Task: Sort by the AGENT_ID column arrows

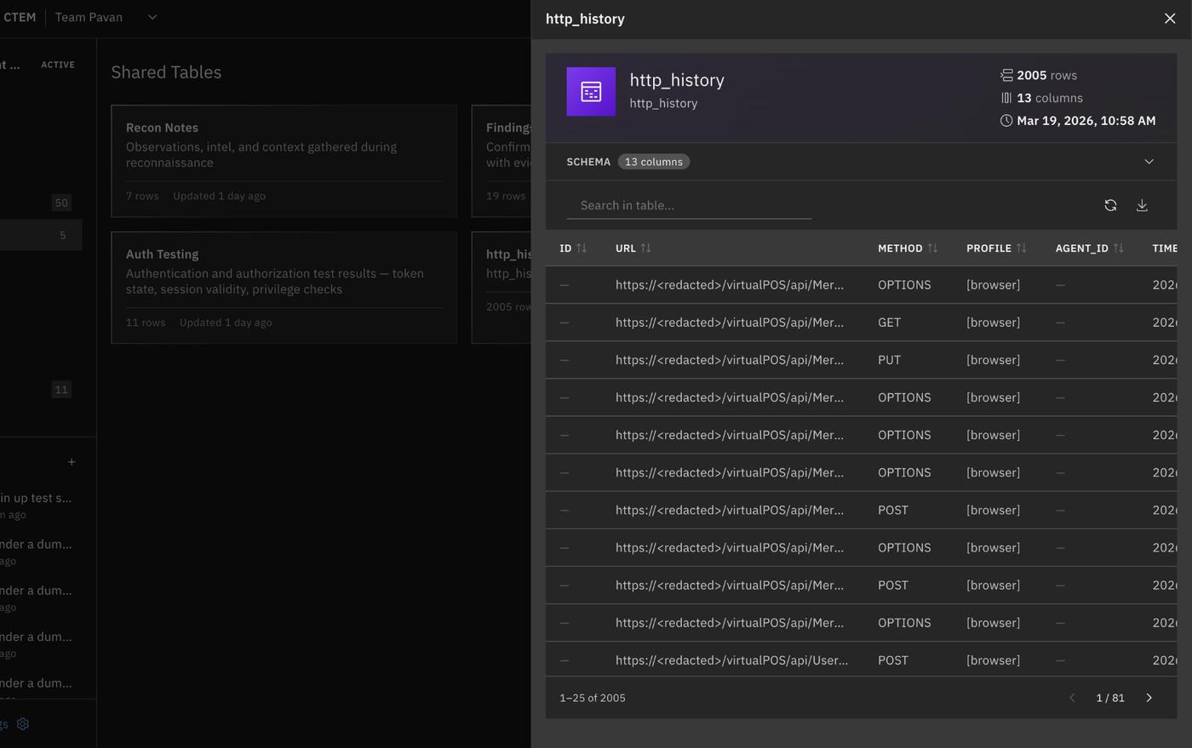Action: click(x=1118, y=248)
